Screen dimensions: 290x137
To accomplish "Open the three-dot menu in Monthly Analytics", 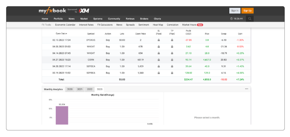I will pos(246,89).
